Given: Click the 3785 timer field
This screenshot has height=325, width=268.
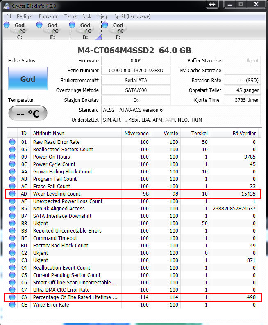Looking at the screenshot, I should (242, 100).
